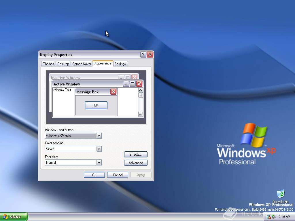Image resolution: width=295 pixels, height=221 pixels.
Task: Switch to the Desktop tab
Action: pos(63,64)
